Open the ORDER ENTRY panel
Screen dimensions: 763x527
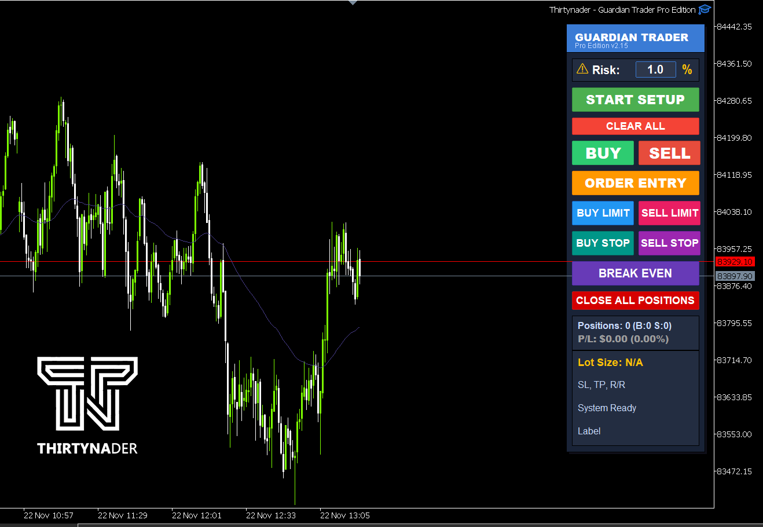click(635, 183)
